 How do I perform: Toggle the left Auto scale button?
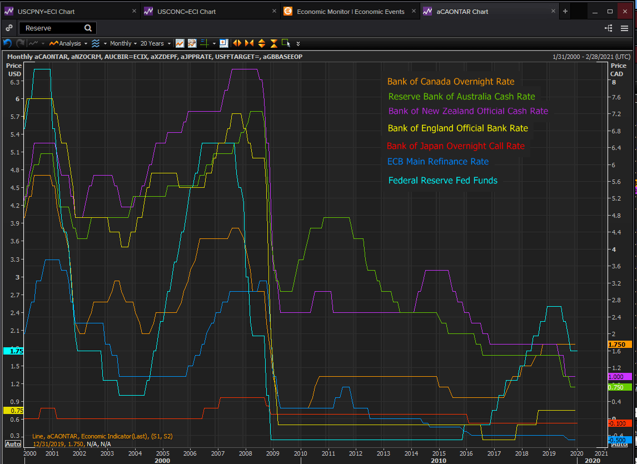click(x=13, y=443)
